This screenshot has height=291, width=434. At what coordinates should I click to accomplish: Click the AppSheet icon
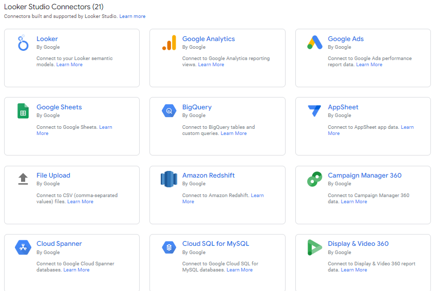tap(314, 111)
